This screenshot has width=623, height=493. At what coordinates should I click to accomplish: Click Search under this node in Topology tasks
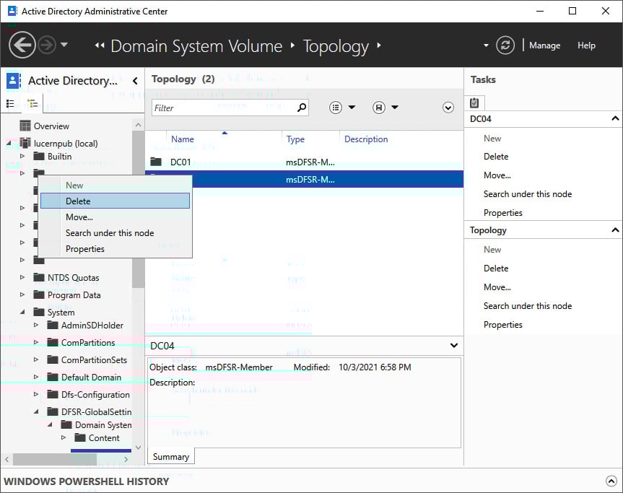pyautogui.click(x=528, y=306)
